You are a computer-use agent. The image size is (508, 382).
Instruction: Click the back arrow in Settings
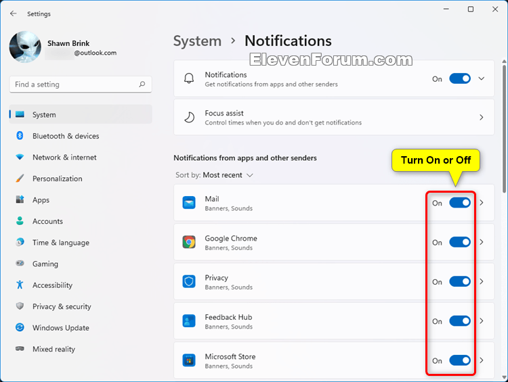[14, 14]
